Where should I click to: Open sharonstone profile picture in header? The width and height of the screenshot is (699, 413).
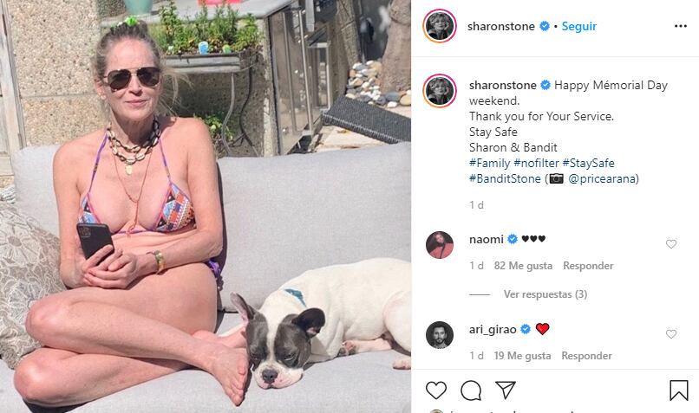pos(440,26)
